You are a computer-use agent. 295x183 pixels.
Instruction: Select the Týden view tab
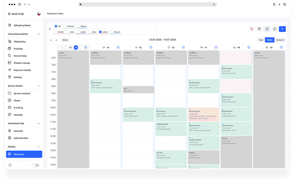(270, 40)
